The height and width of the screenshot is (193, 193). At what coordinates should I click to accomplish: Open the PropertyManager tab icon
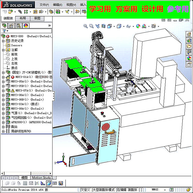pos(11,25)
